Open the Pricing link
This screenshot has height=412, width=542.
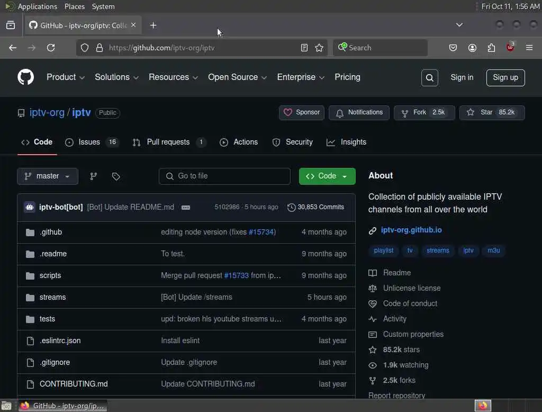pos(347,77)
